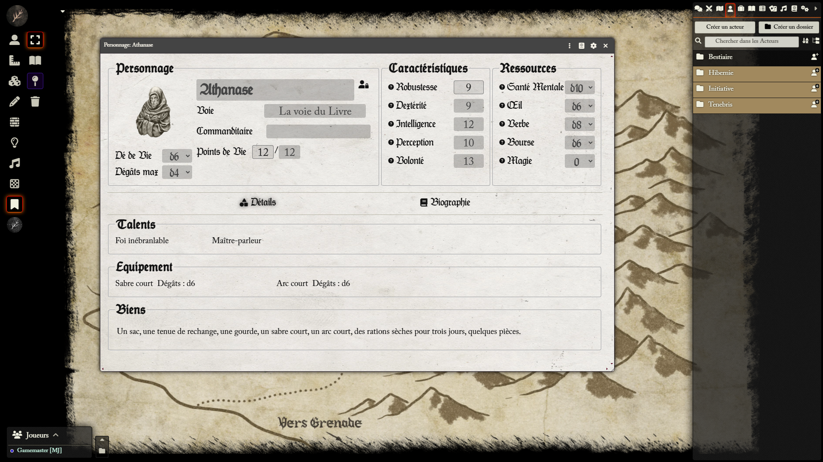823x462 pixels.
Task: Expand the Santé Mentale dice dropdown
Action: (x=580, y=88)
